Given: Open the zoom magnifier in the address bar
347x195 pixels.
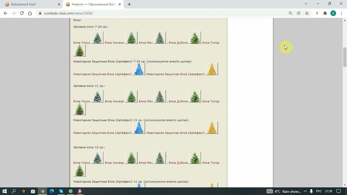Looking at the screenshot, I should tap(290, 13).
